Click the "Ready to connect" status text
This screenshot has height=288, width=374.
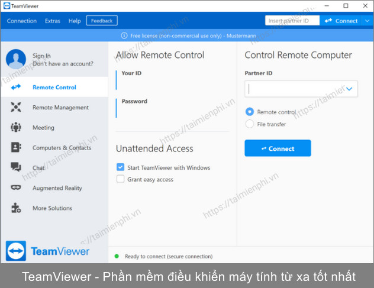169,257
